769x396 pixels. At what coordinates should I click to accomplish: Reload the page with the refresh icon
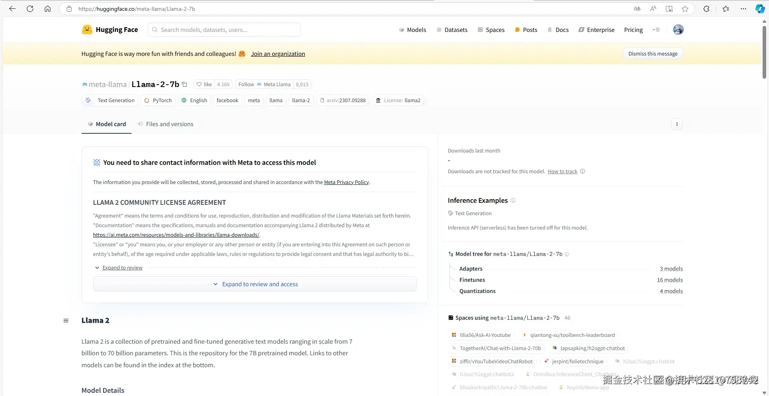click(30, 9)
